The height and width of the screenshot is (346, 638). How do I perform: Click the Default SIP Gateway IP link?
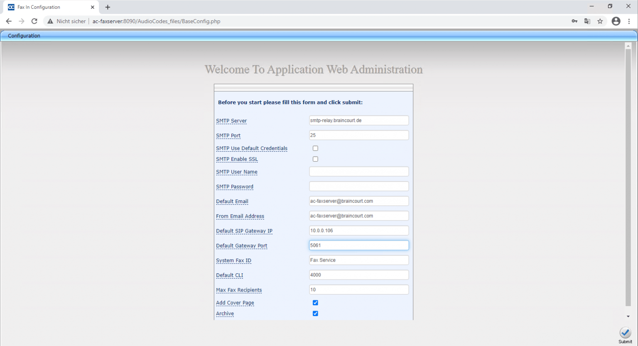244,231
